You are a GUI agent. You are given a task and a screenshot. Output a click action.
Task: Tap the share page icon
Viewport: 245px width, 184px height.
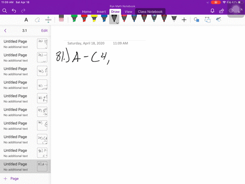[222, 11]
